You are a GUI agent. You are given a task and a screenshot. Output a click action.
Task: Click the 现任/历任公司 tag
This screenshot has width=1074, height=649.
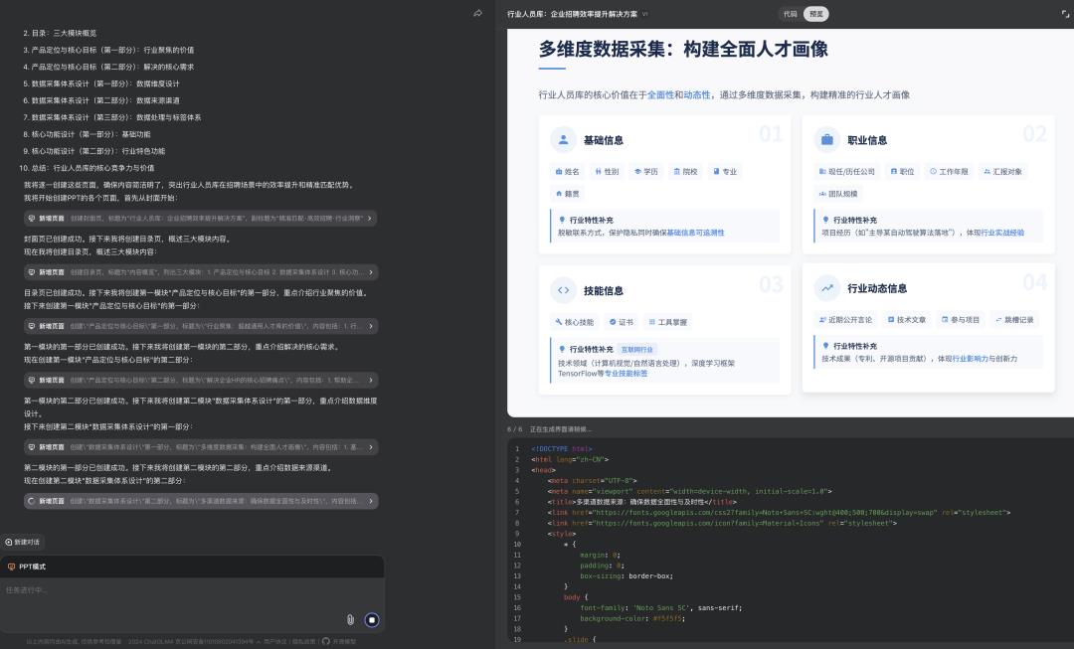[846, 172]
